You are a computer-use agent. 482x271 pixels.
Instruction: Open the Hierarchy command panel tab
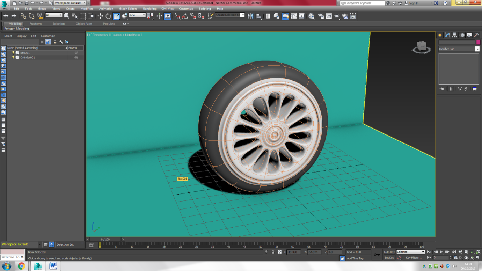click(x=454, y=35)
